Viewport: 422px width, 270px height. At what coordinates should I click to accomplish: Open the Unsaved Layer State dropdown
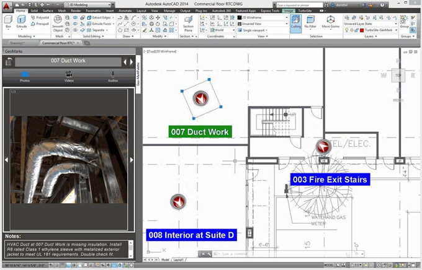370,24
